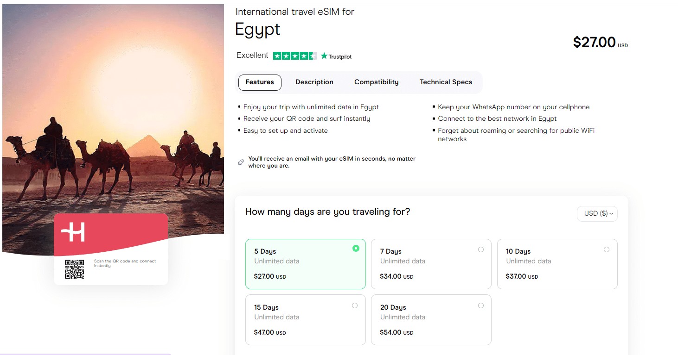The height and width of the screenshot is (355, 678).
Task: Select the 15 Days unlimited data plan
Action: 355,305
